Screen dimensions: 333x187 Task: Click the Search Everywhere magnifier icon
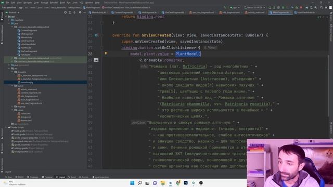322,7
